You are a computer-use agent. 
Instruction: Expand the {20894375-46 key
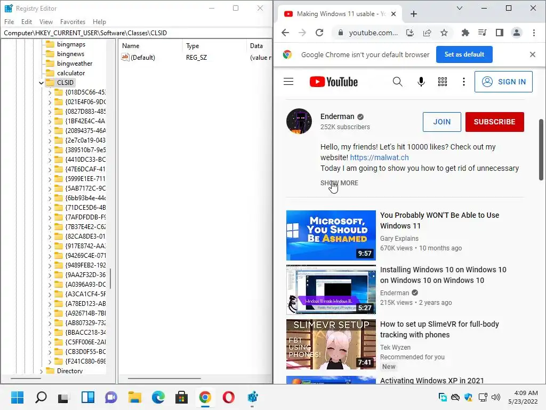[50, 131]
